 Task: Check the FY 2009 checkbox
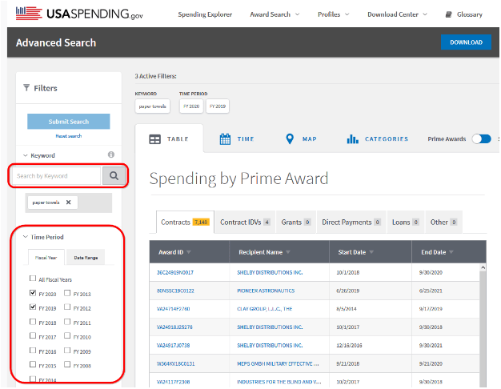pos(67,350)
